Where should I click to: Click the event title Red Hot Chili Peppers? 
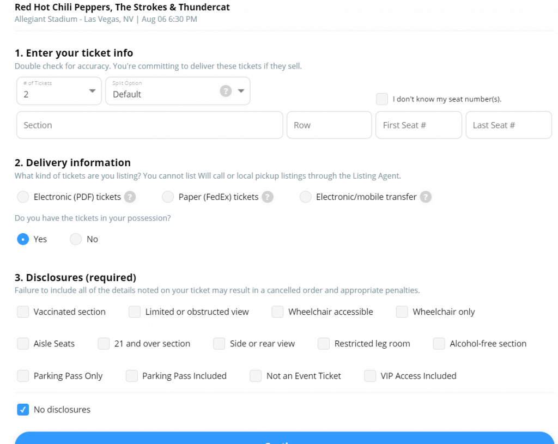pyautogui.click(x=122, y=7)
